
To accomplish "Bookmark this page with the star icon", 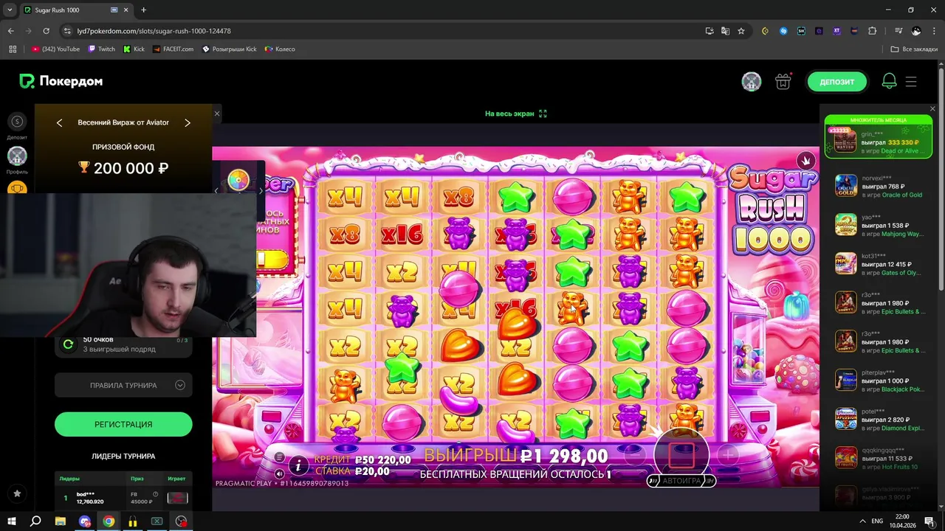I will 741,31.
